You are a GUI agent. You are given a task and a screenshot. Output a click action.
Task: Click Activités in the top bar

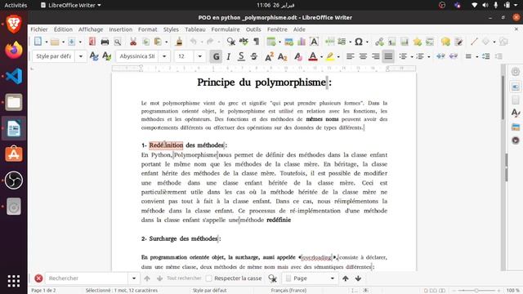point(16,5)
